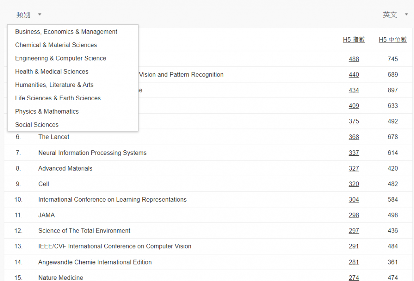414x281 pixels.
Task: Click h5-median value 897
Action: (393, 90)
